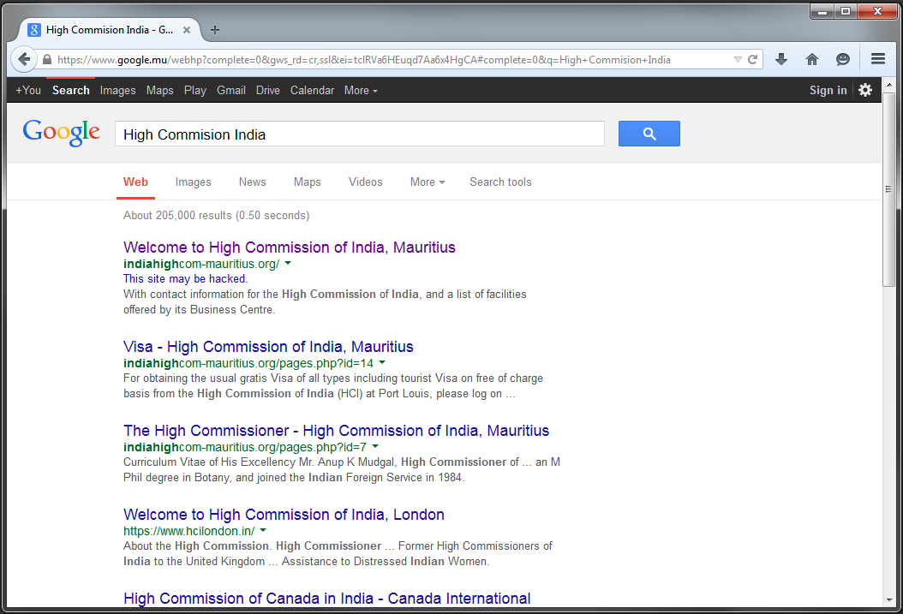The image size is (903, 614).
Task: Open options arrow beside indiahighcom-mauritius.org/ URL
Action: 288,263
